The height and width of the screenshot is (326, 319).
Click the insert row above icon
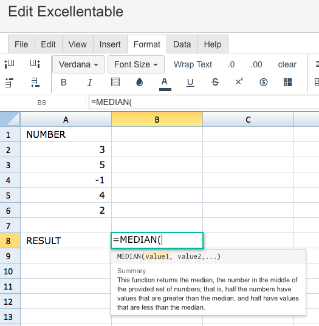pyautogui.click(x=9, y=83)
